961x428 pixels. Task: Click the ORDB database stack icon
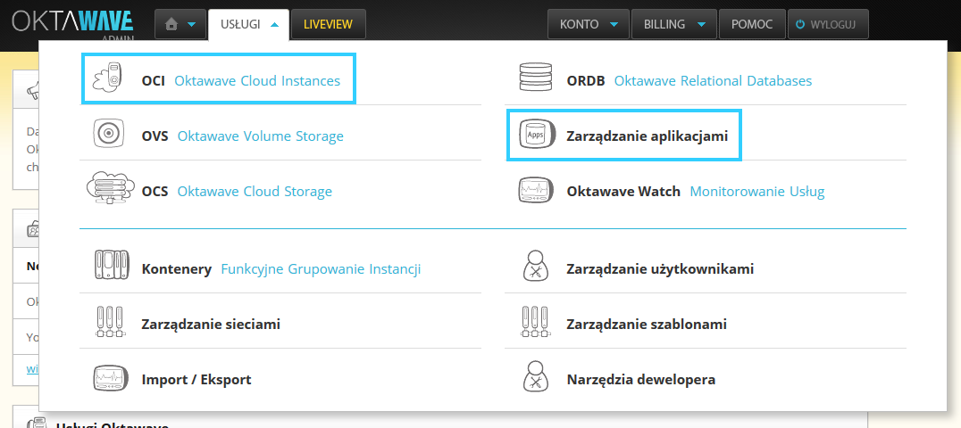[536, 78]
